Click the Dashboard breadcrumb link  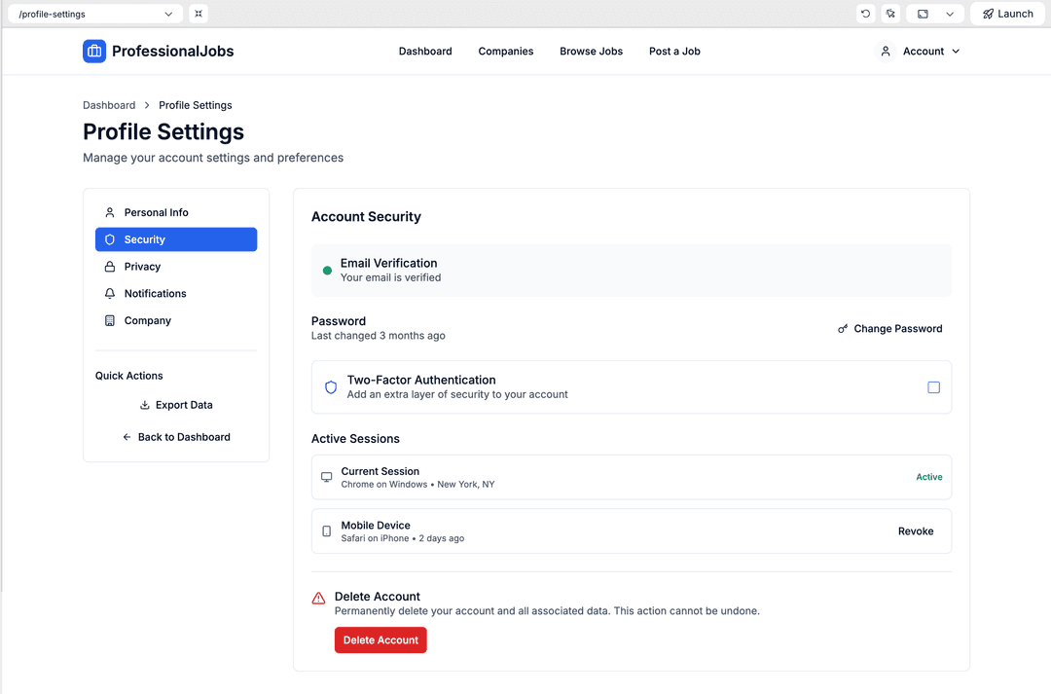click(109, 105)
